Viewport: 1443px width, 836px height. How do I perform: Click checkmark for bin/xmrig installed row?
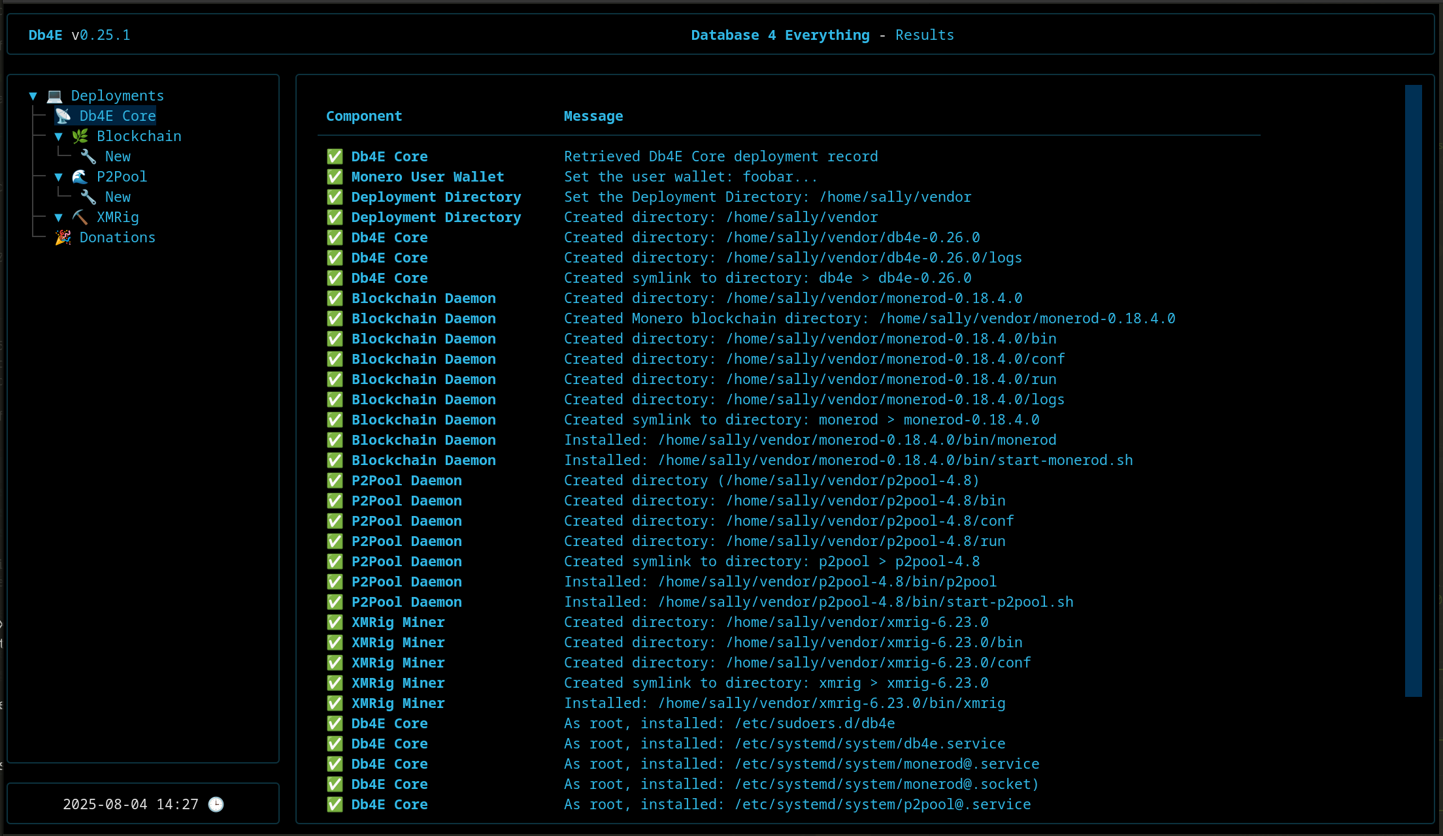click(x=335, y=703)
